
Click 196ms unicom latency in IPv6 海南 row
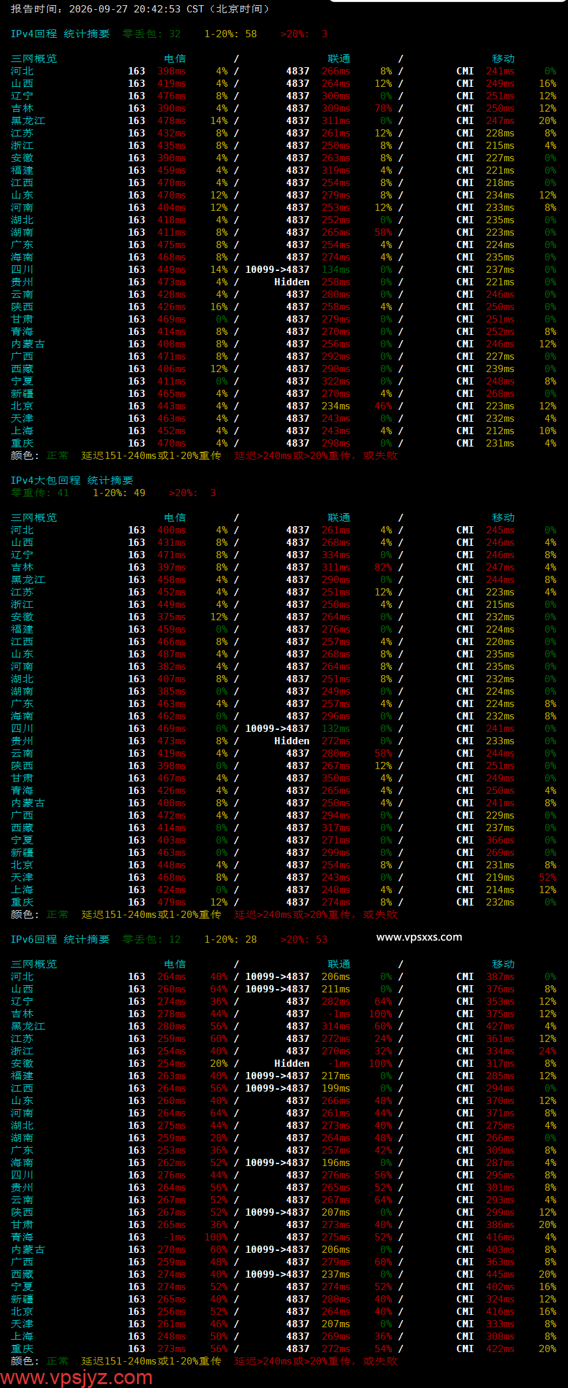336,1163
